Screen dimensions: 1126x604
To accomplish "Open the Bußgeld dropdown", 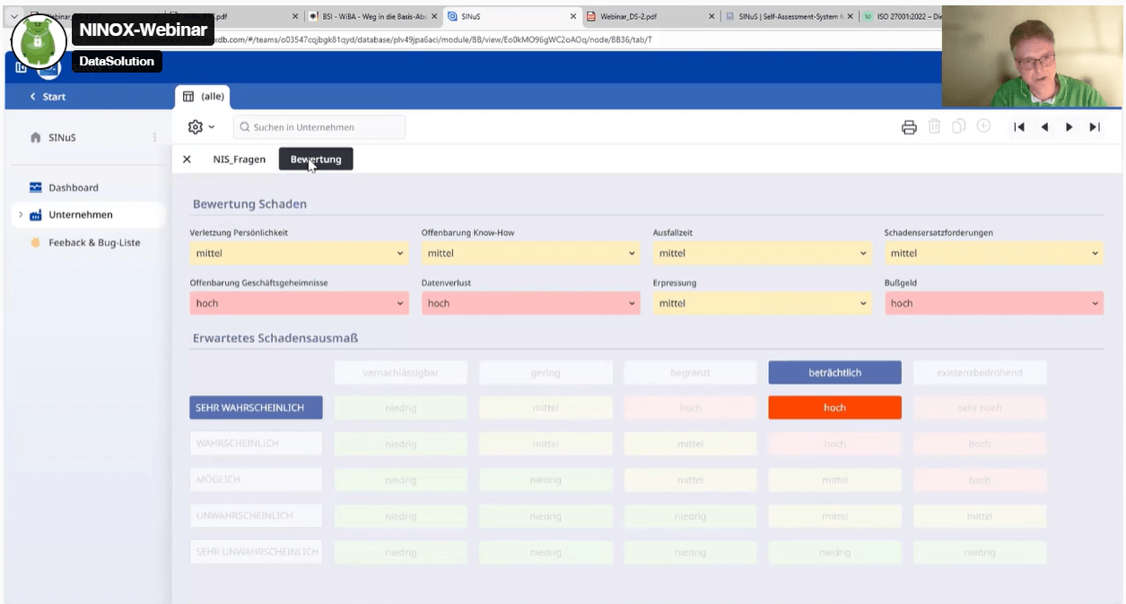I will click(x=993, y=304).
